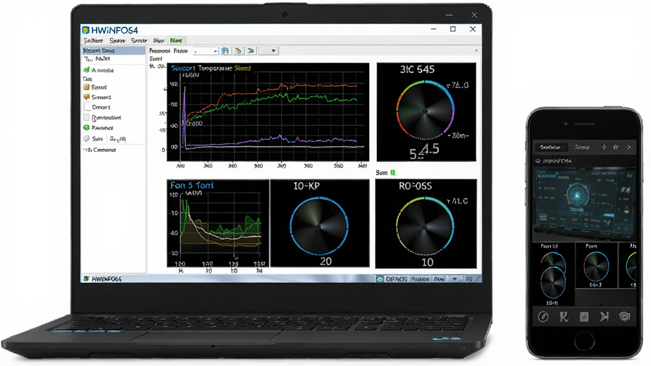Image resolution: width=651 pixels, height=366 pixels.
Task: Click the brown folder icon in sidebar
Action: pyautogui.click(x=86, y=87)
